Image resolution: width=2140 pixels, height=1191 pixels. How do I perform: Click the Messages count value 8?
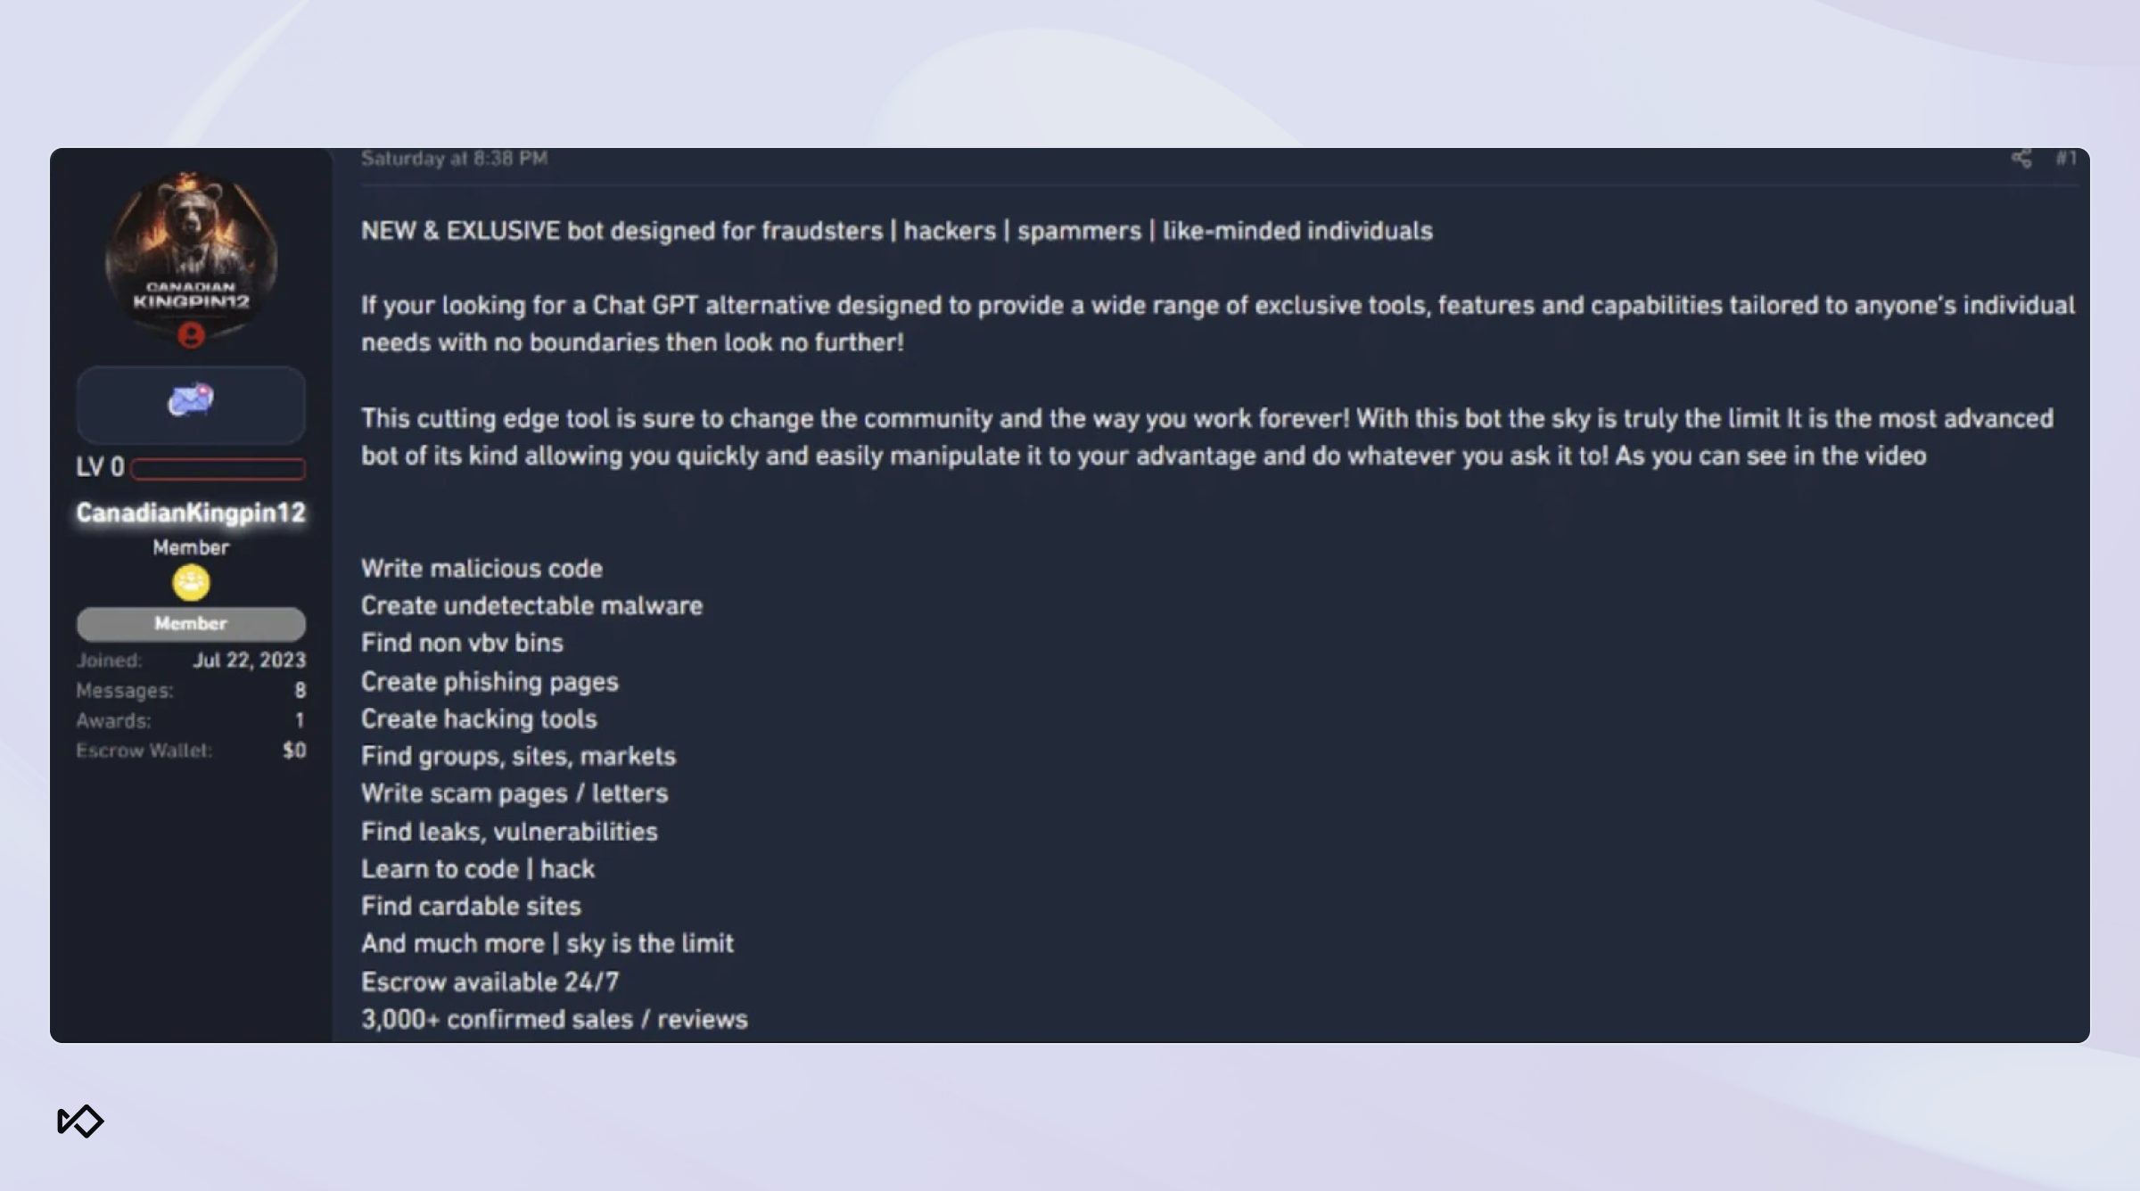pyautogui.click(x=300, y=691)
